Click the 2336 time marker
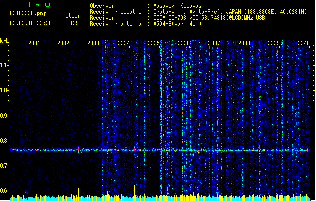Viewport: 316px width, 201px height. pyautogui.click(x=184, y=43)
